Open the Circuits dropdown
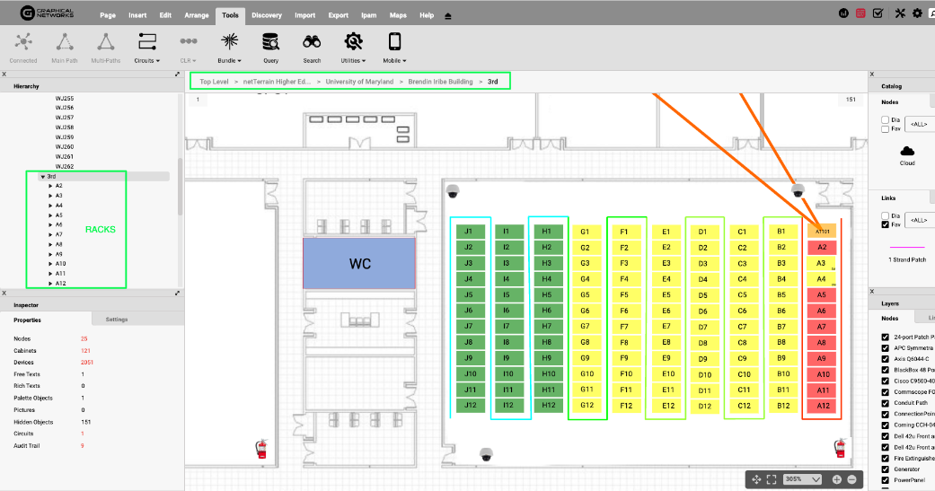The image size is (935, 491). click(x=147, y=46)
